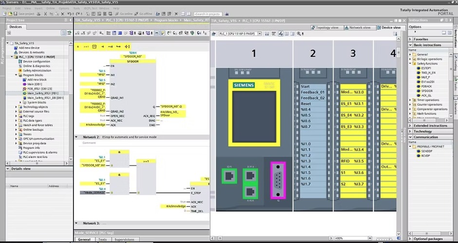Viewport: 458px width, 243px height.
Task: Click the binoculars search icon
Action: (x=227, y=14)
